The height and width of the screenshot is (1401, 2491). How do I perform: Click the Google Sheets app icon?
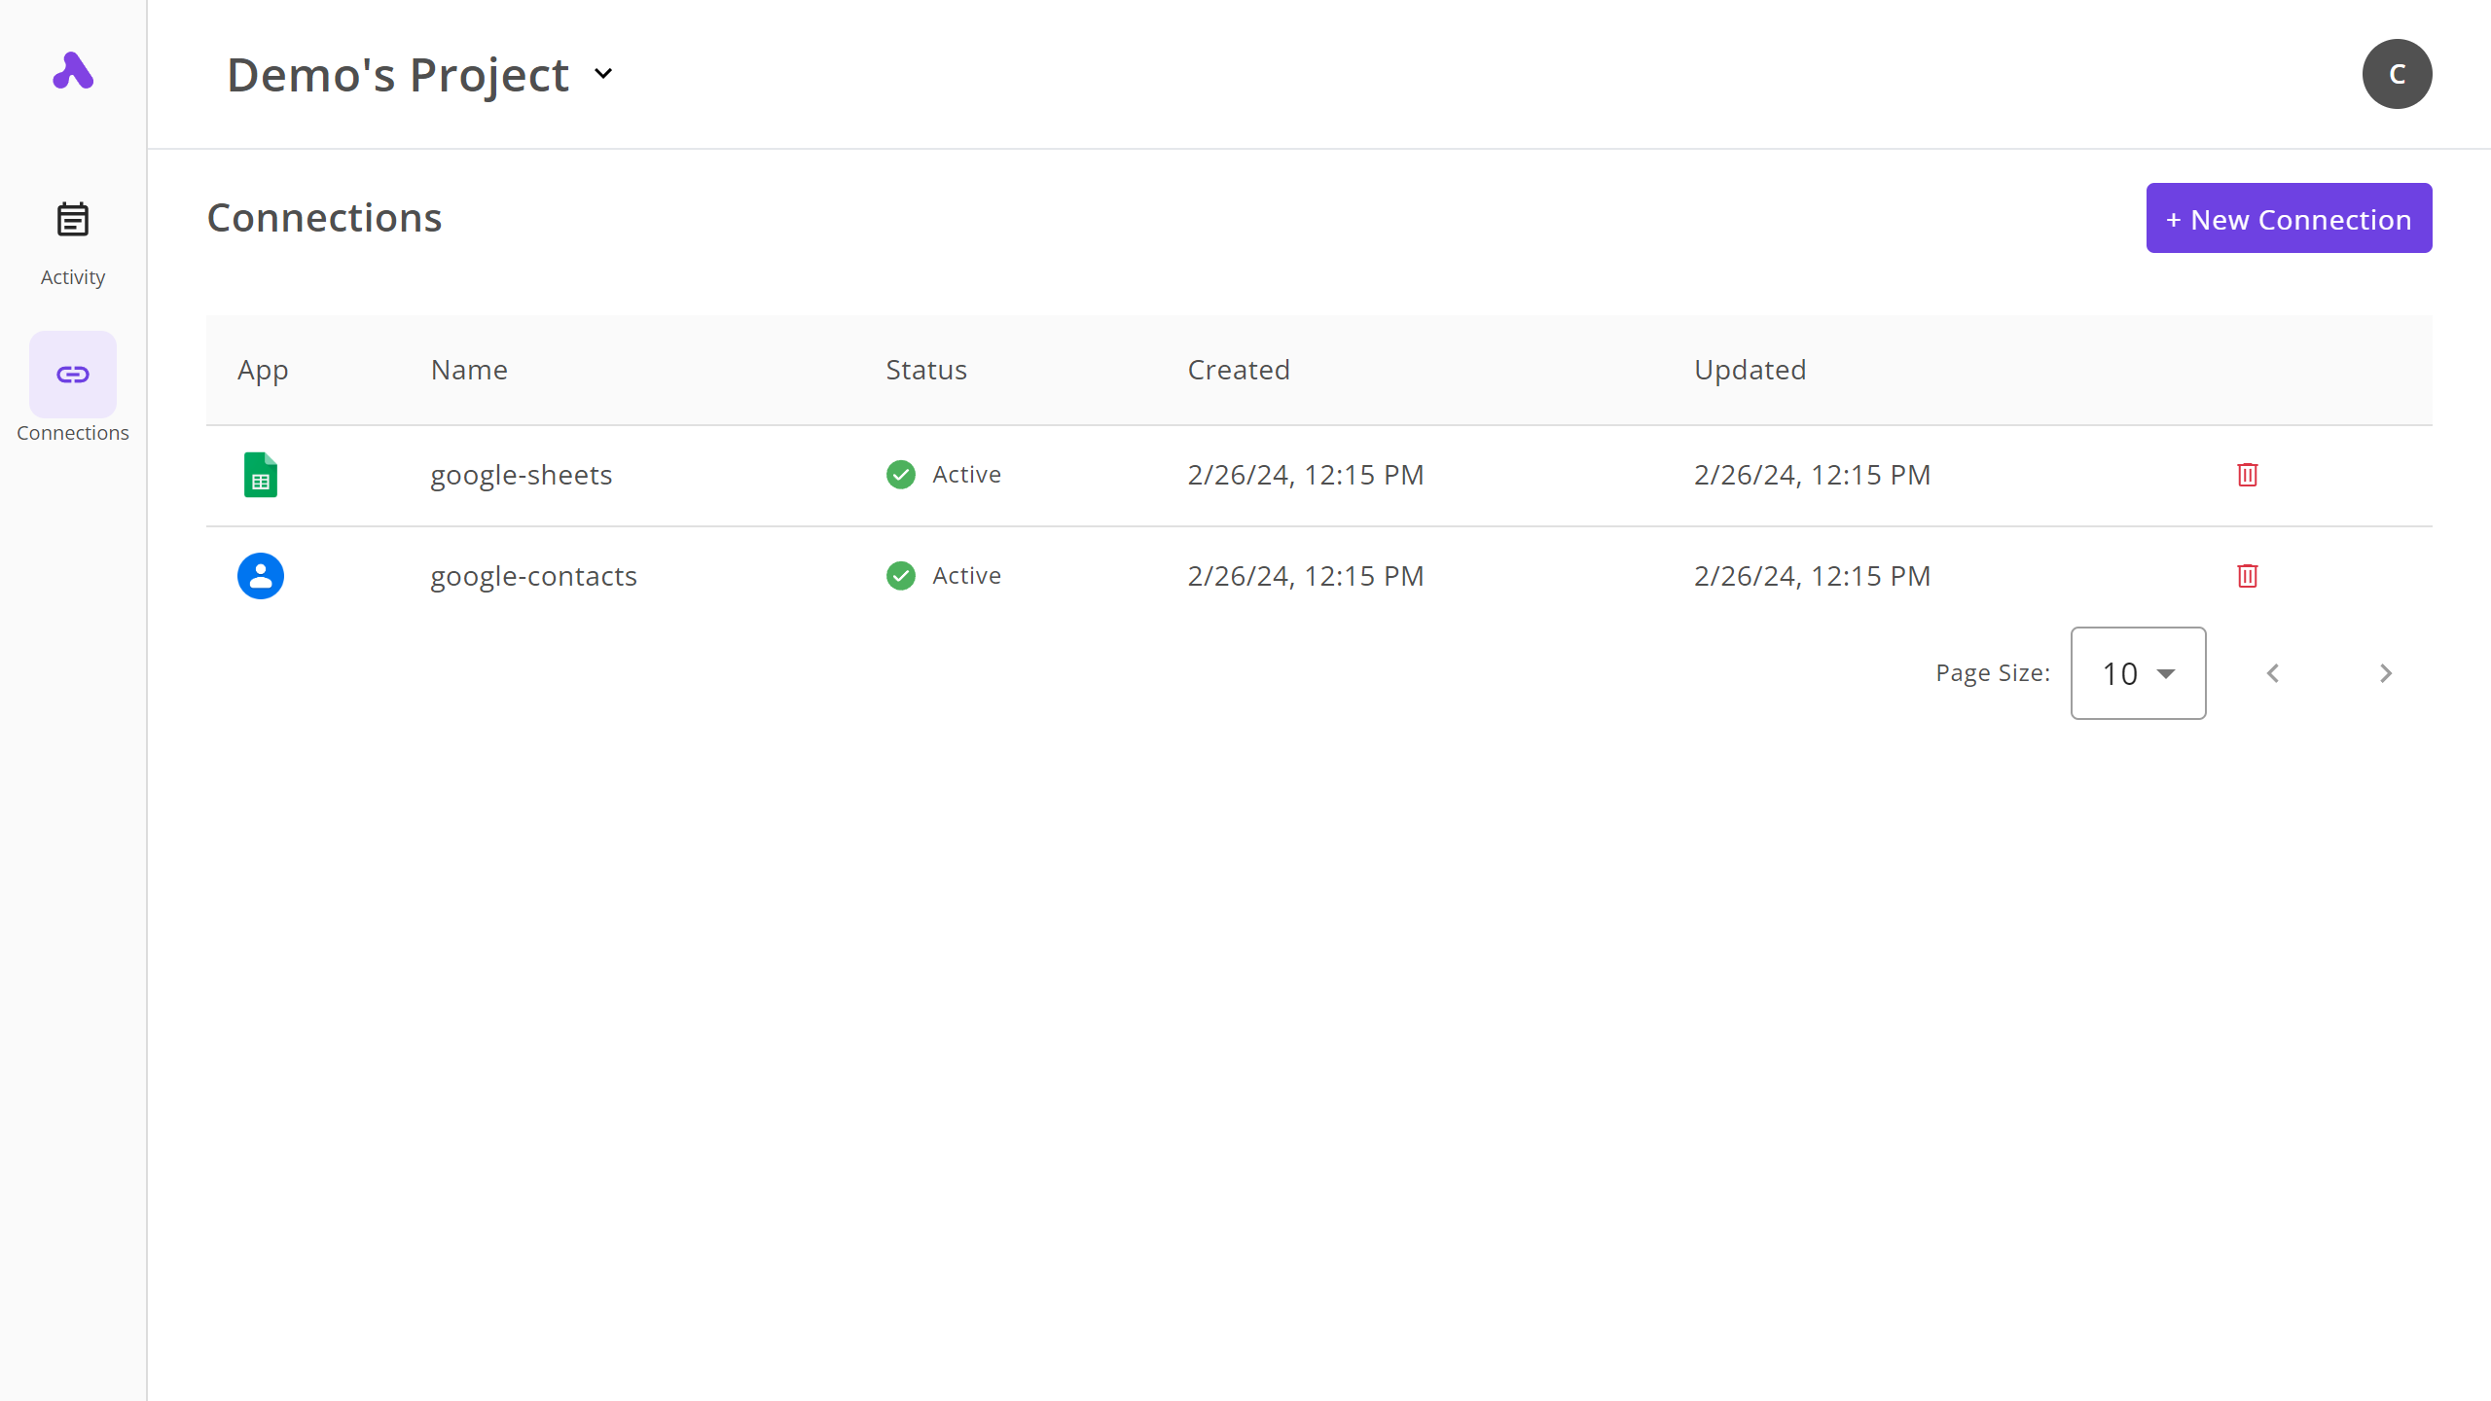pos(260,475)
